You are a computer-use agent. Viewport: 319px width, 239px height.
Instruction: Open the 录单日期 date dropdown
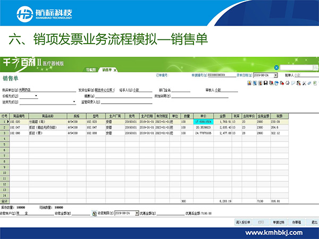click(275, 75)
